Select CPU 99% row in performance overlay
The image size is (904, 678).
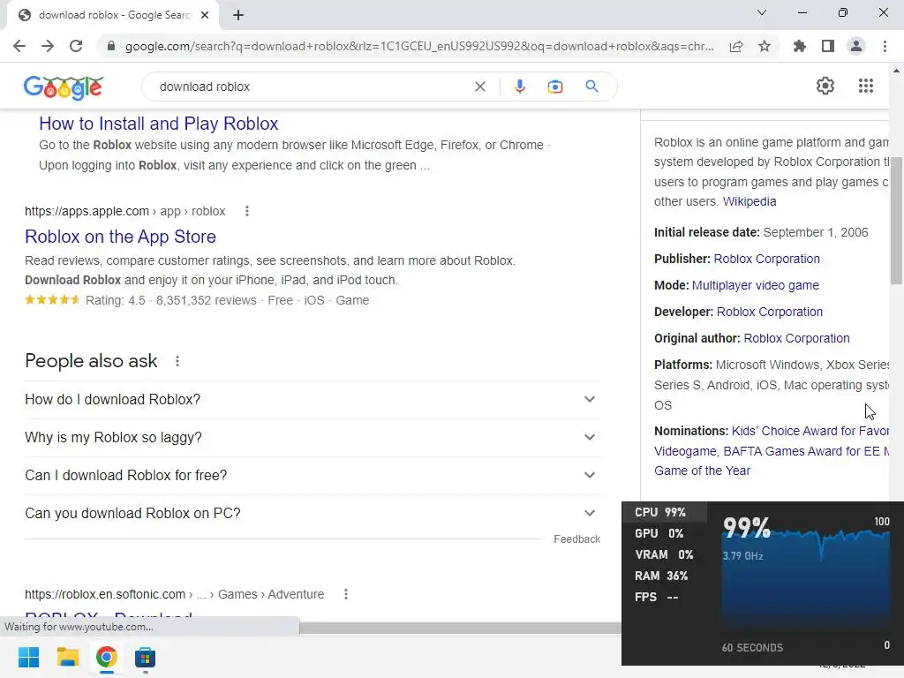coord(664,512)
